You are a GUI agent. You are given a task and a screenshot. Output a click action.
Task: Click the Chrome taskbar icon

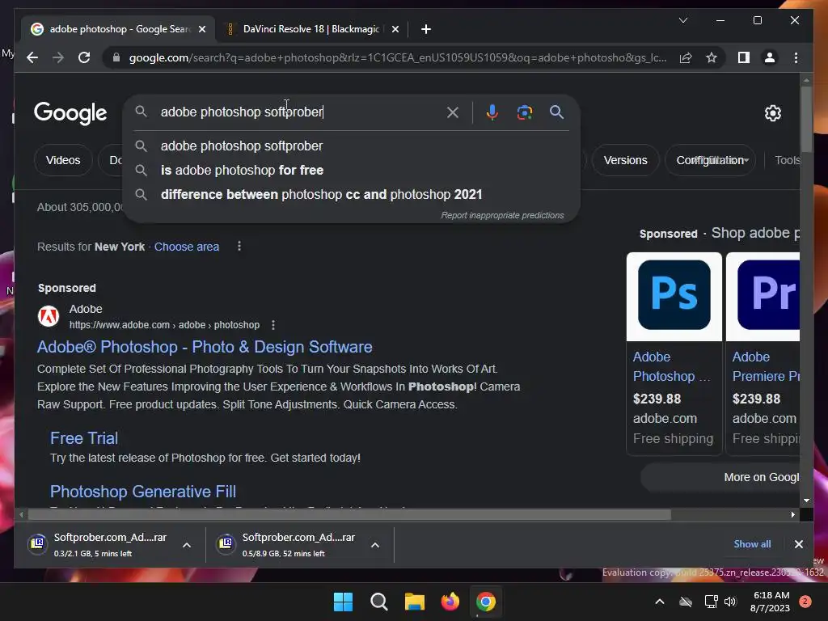(486, 602)
